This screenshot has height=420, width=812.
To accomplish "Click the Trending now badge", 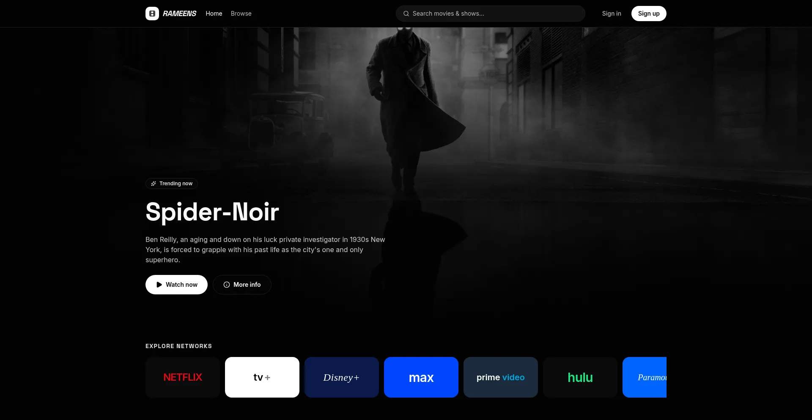I will 172,184.
